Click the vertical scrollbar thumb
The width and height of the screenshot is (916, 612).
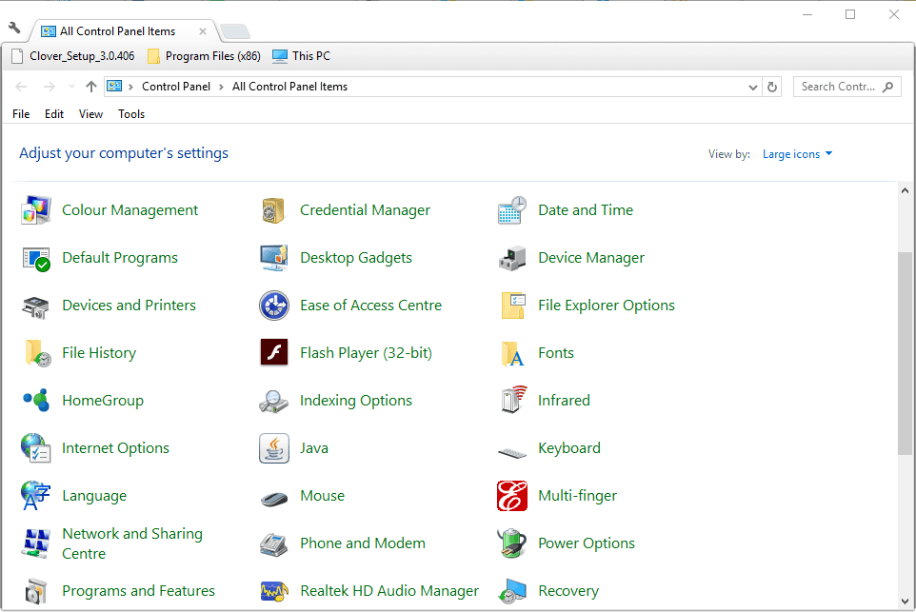click(905, 352)
